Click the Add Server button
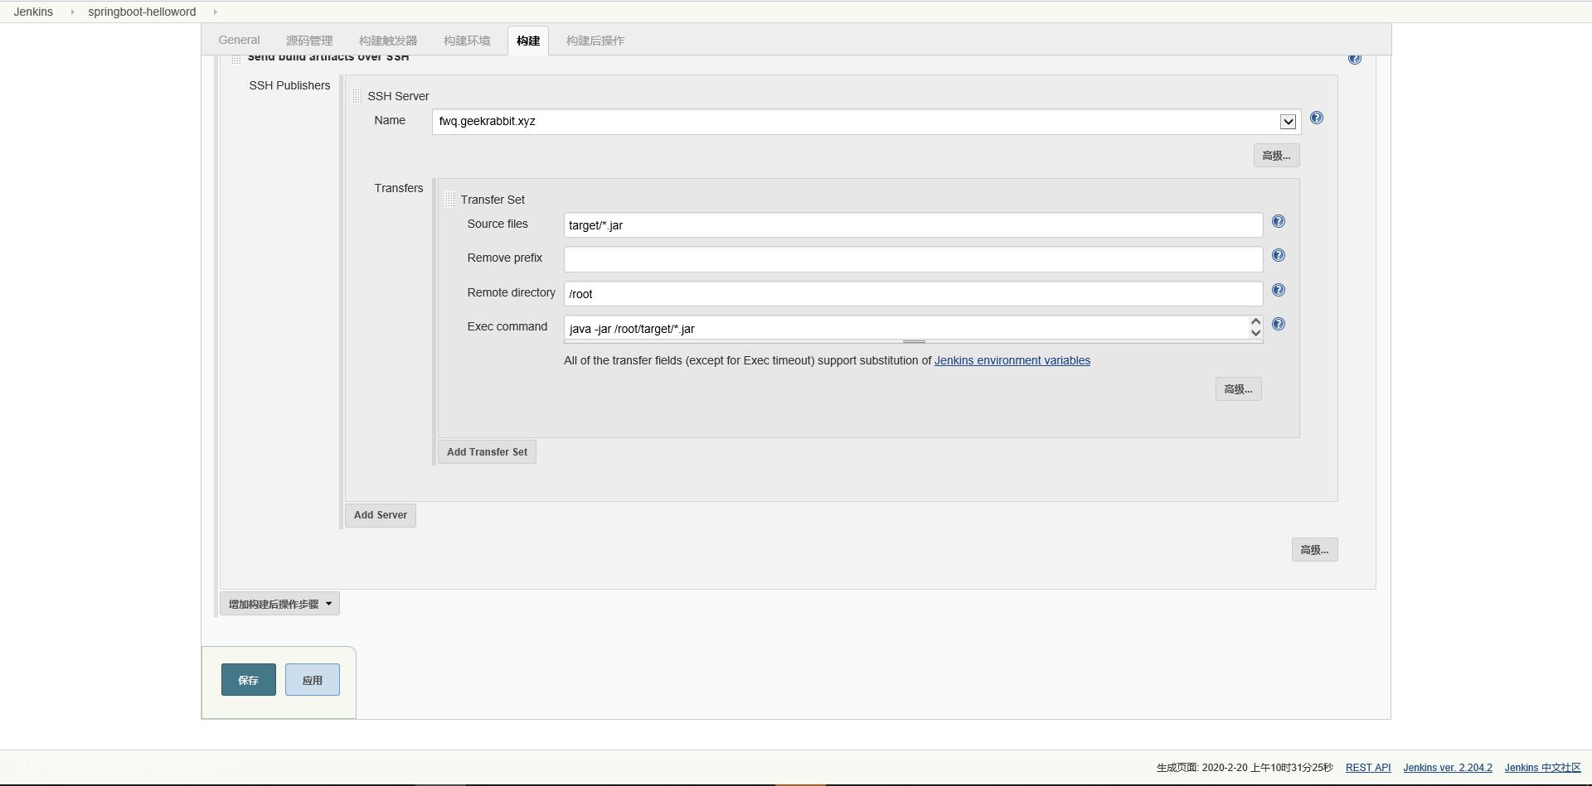The width and height of the screenshot is (1592, 786). 381,515
